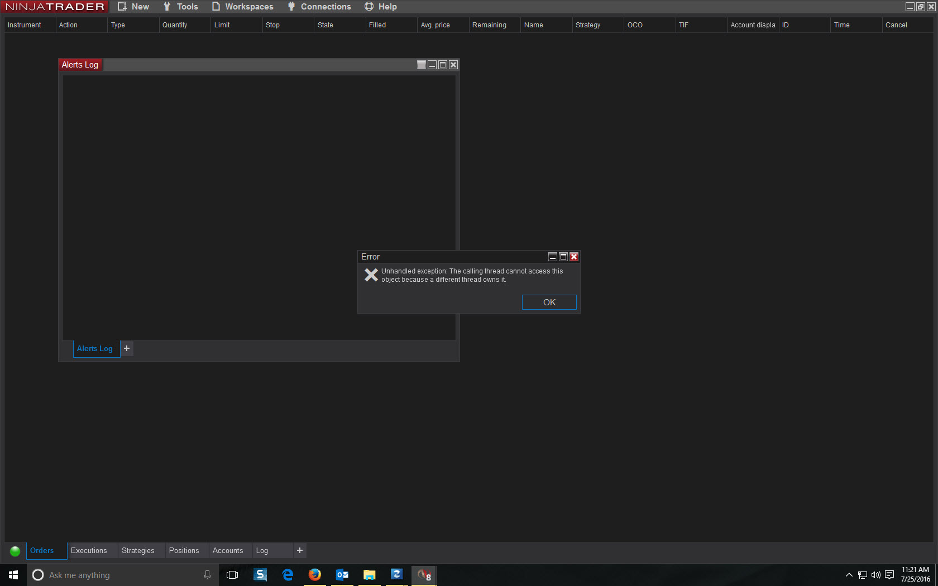This screenshot has width=938, height=586.
Task: Click the Cancel column header
Action: click(908, 25)
